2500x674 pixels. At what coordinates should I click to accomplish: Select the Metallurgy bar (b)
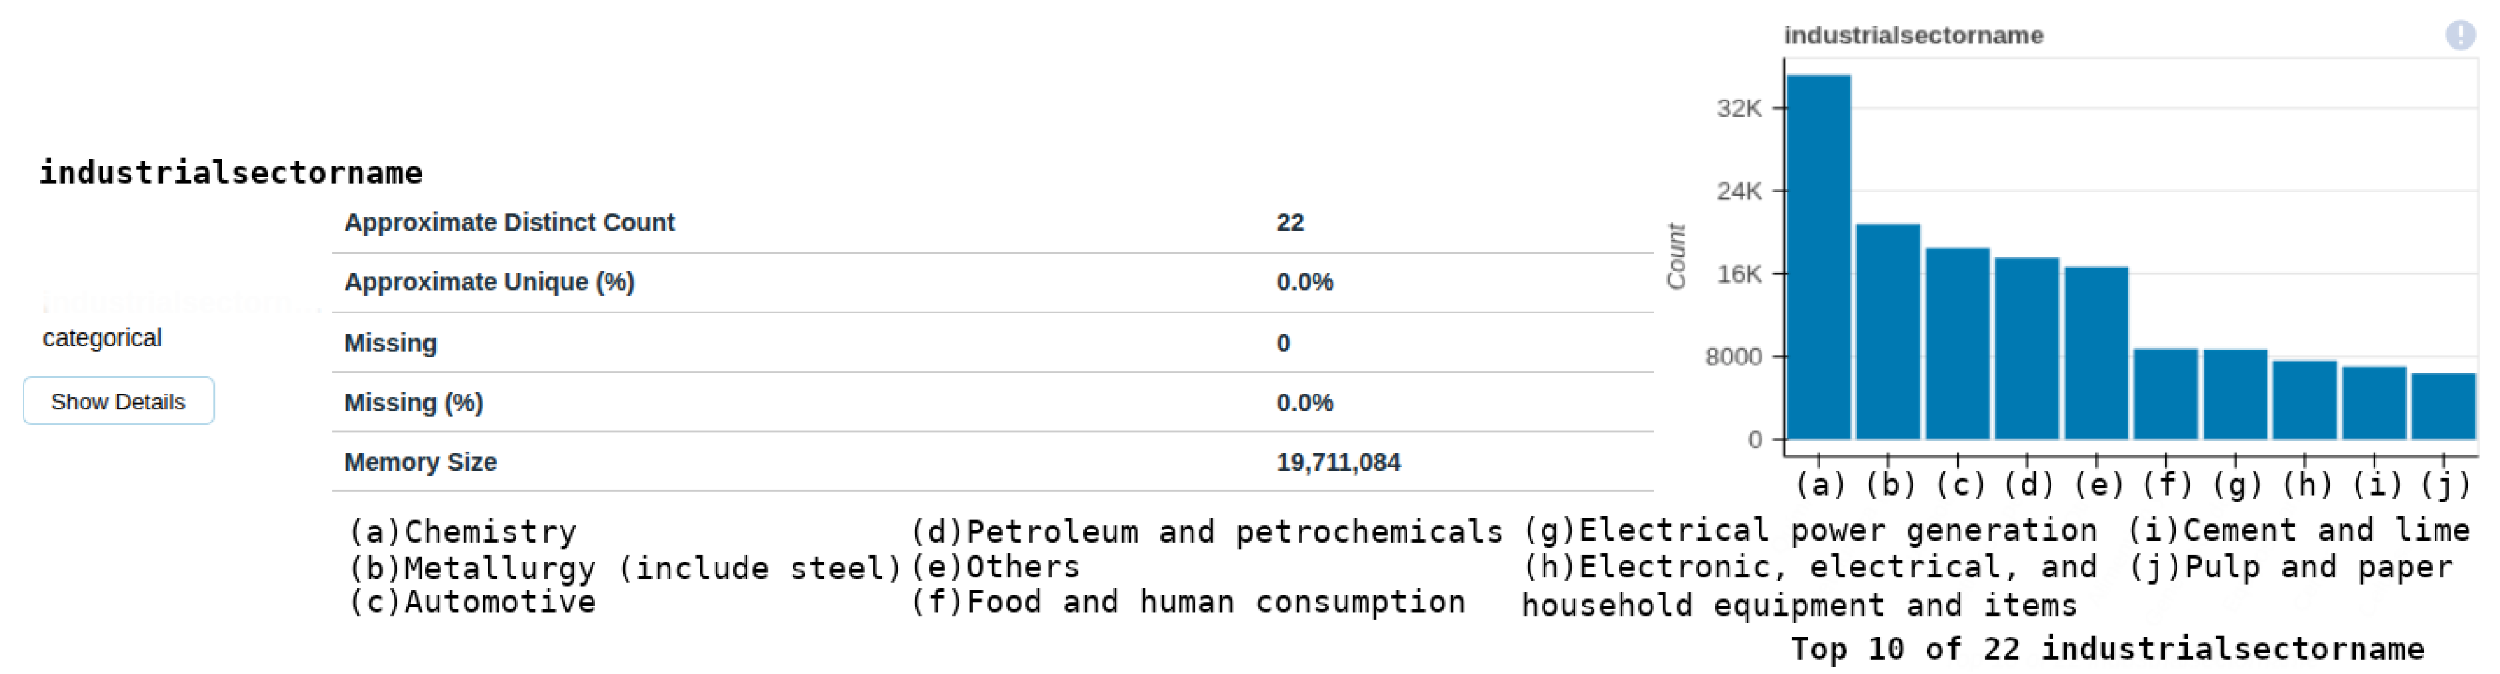pyautogui.click(x=1888, y=332)
